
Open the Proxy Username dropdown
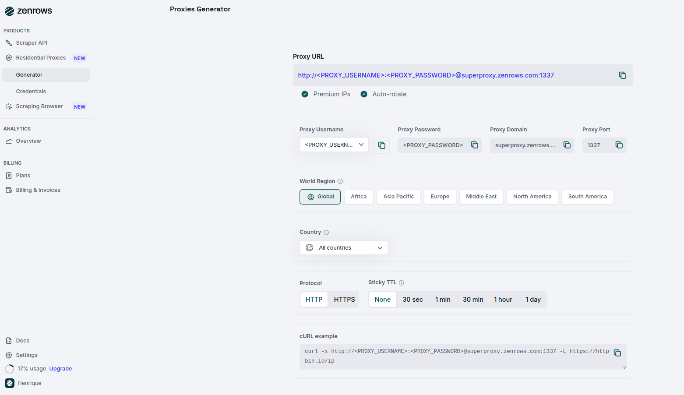coord(334,145)
